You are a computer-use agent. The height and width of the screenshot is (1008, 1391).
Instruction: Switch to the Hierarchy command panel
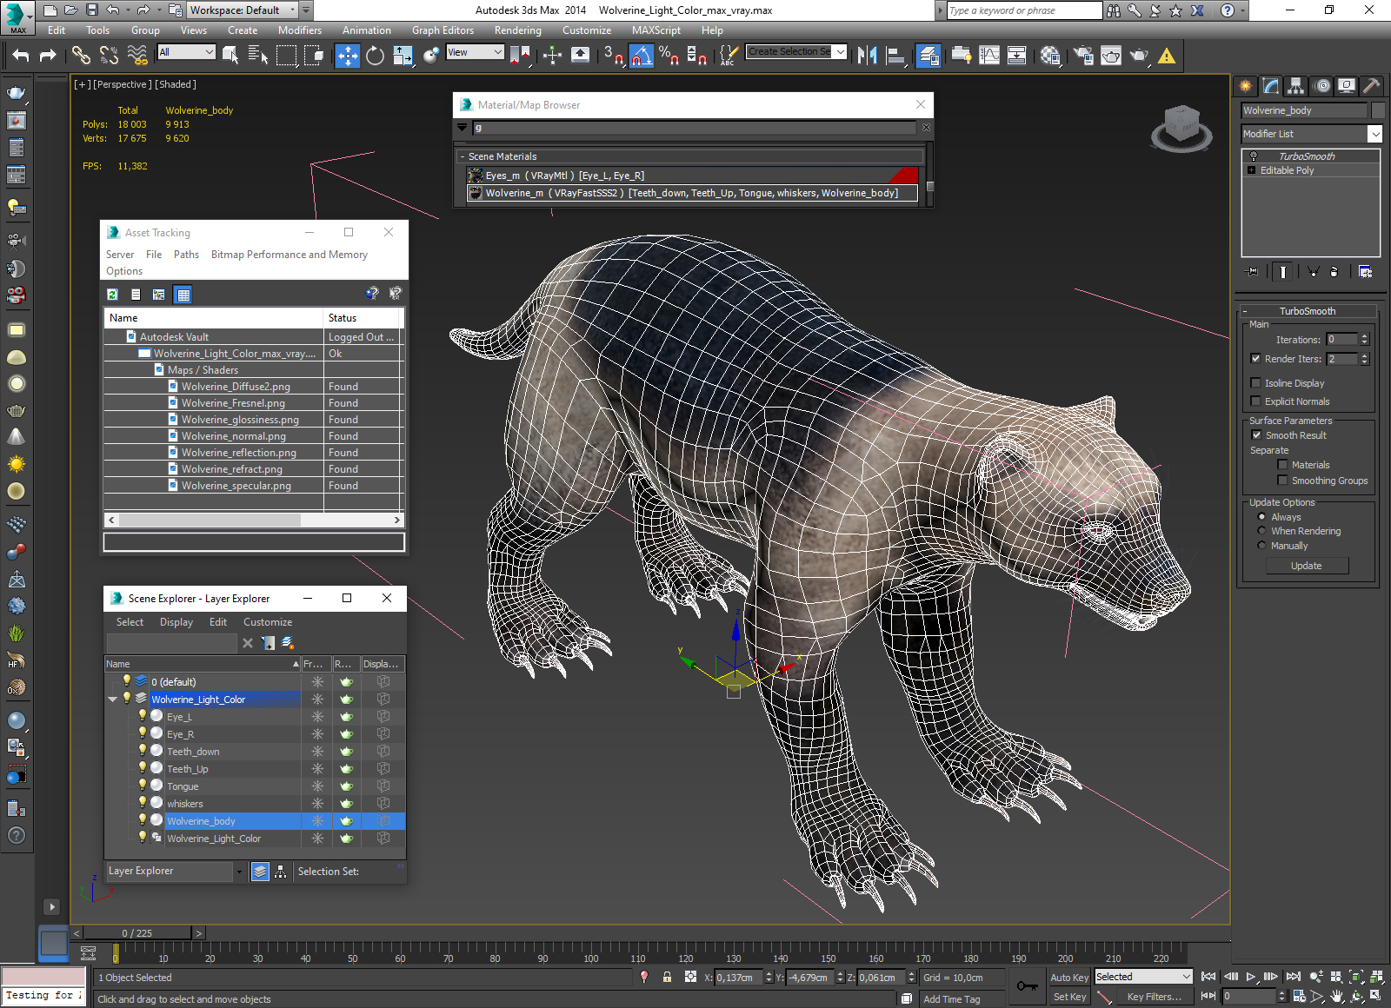click(x=1296, y=86)
